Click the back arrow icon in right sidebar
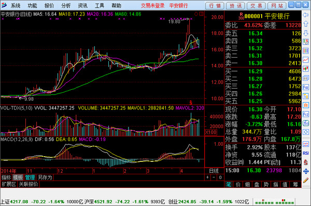 pyautogui.click(x=306, y=15)
